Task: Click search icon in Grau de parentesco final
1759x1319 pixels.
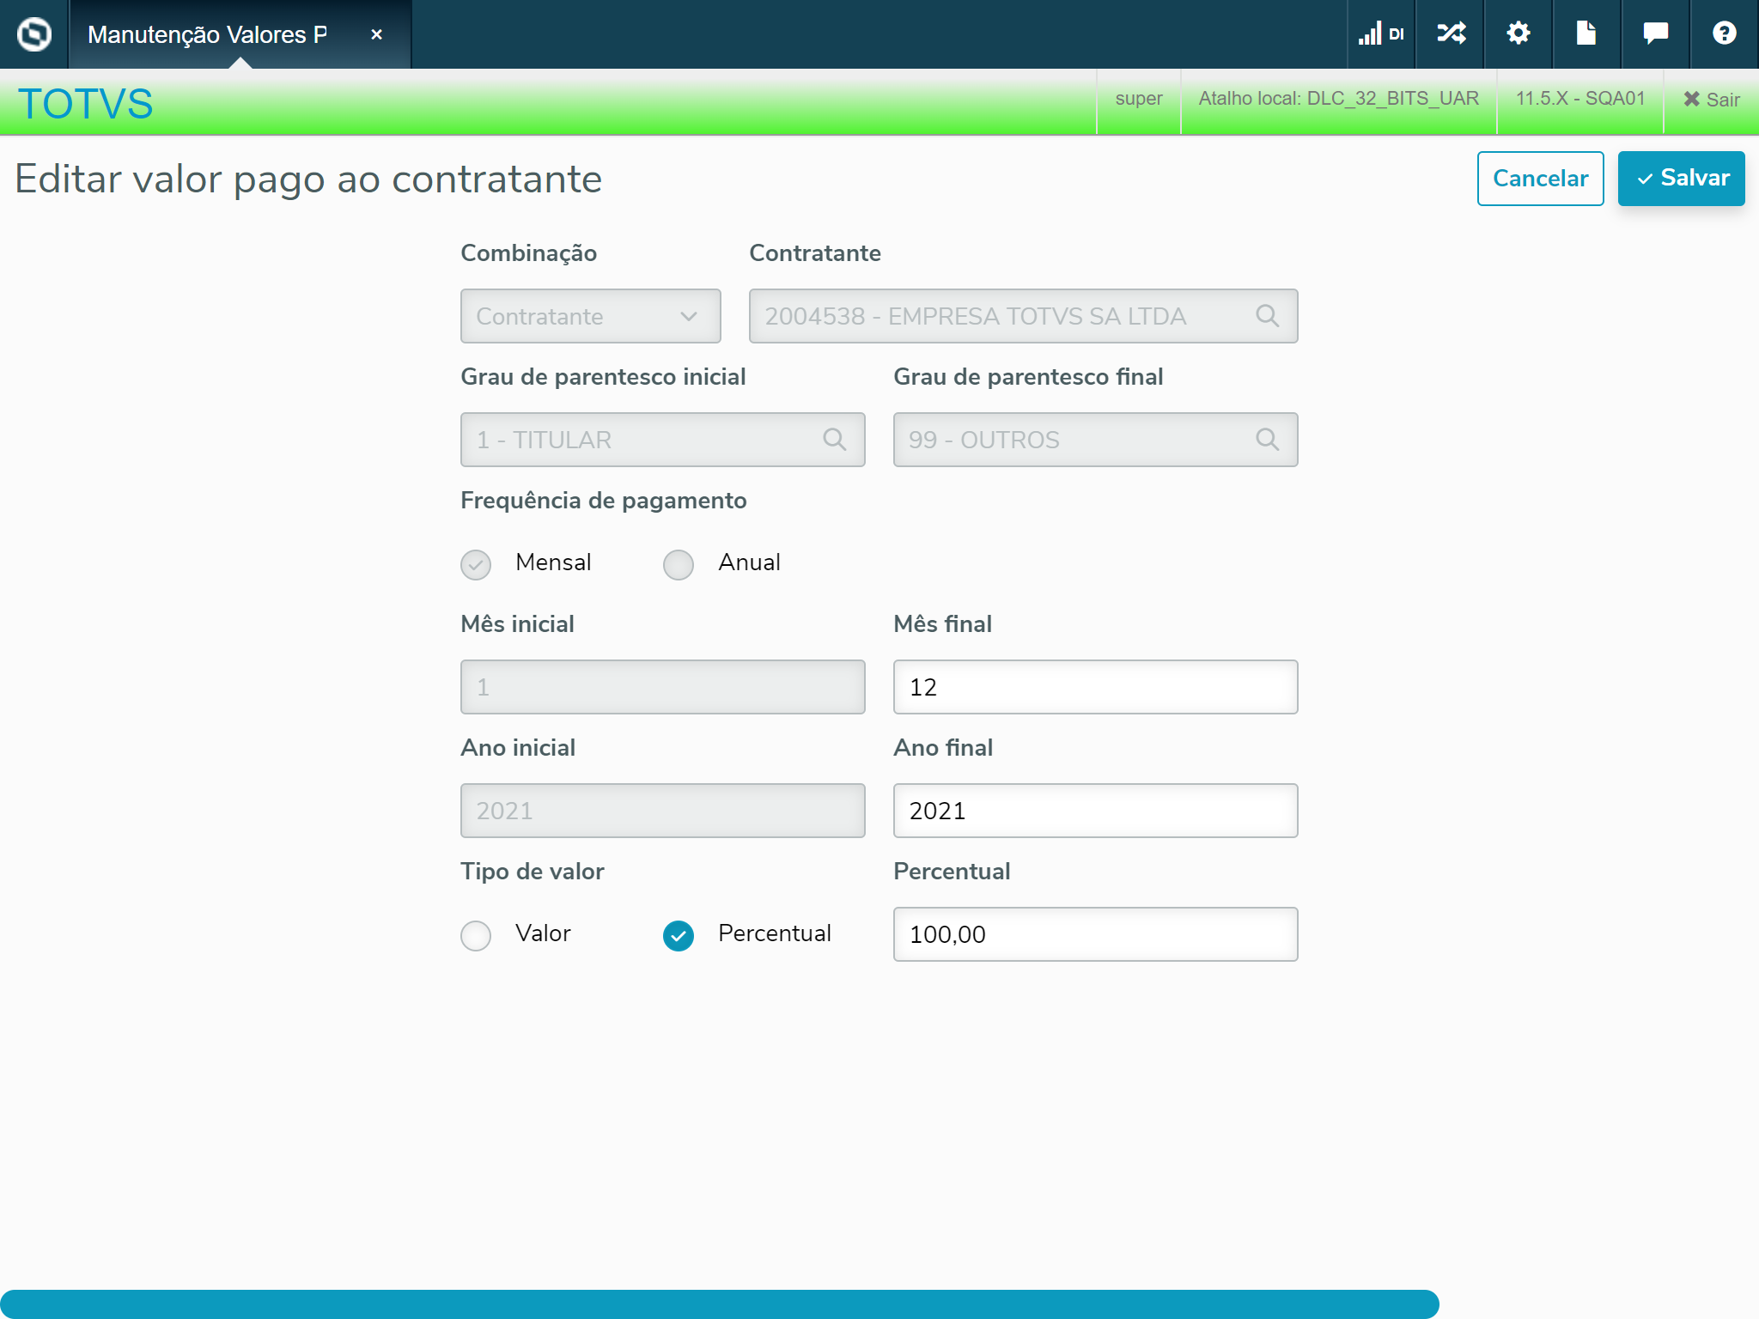Action: pos(1267,440)
